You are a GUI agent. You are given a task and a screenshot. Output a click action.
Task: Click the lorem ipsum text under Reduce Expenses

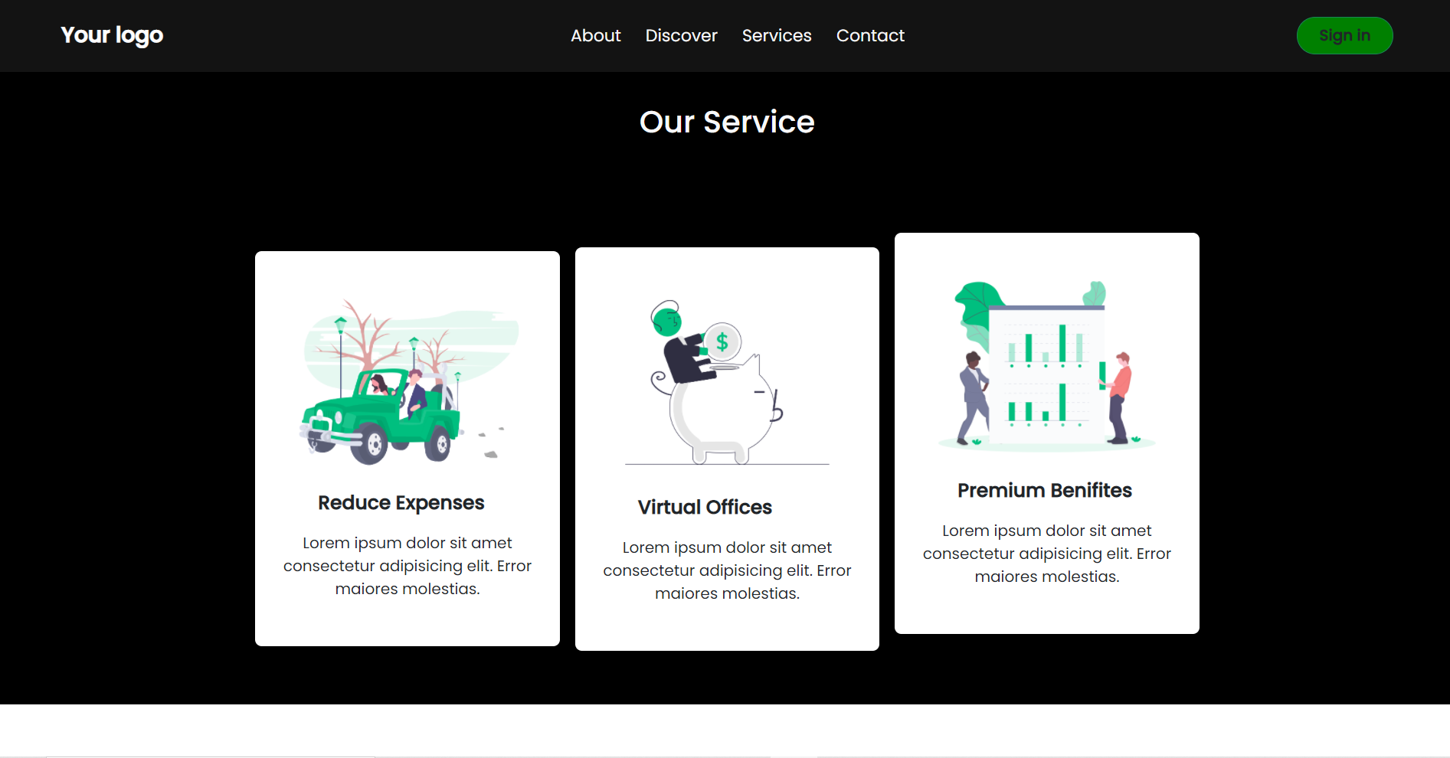click(x=407, y=566)
